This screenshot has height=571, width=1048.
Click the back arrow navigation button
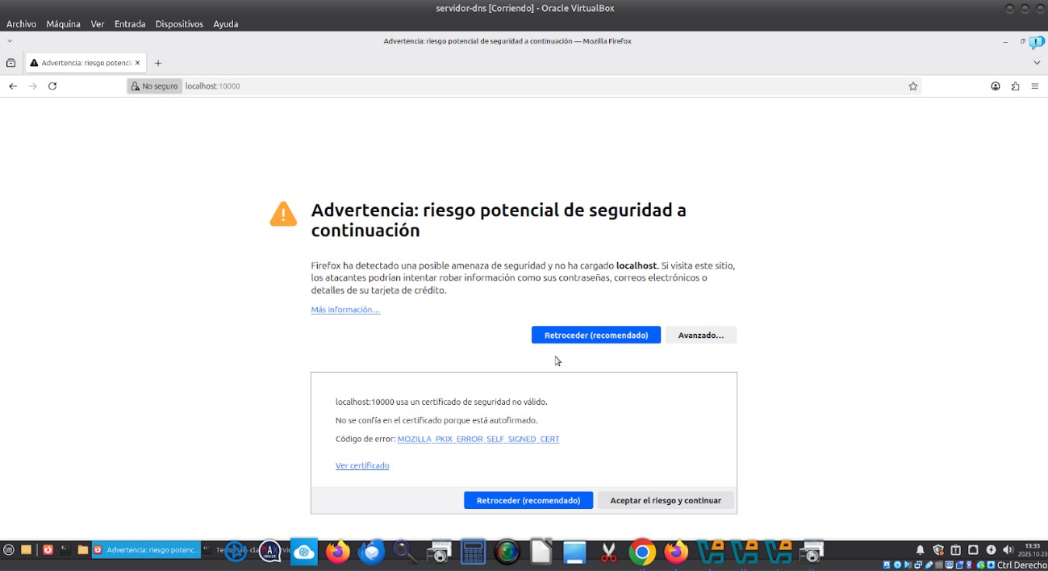click(13, 86)
